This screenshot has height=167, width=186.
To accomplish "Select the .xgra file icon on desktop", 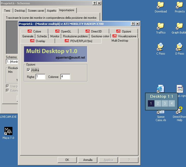I will 180,89.
